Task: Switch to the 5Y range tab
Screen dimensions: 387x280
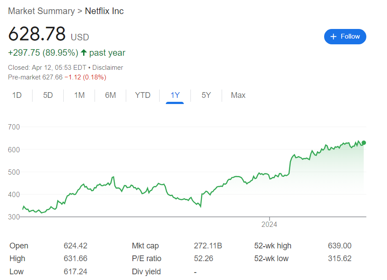Action: (x=206, y=95)
